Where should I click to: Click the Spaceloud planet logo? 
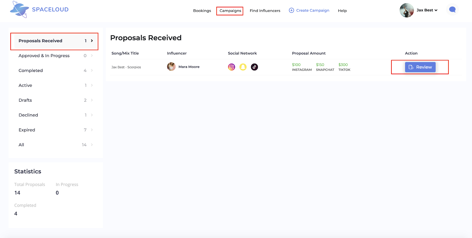(19, 9)
